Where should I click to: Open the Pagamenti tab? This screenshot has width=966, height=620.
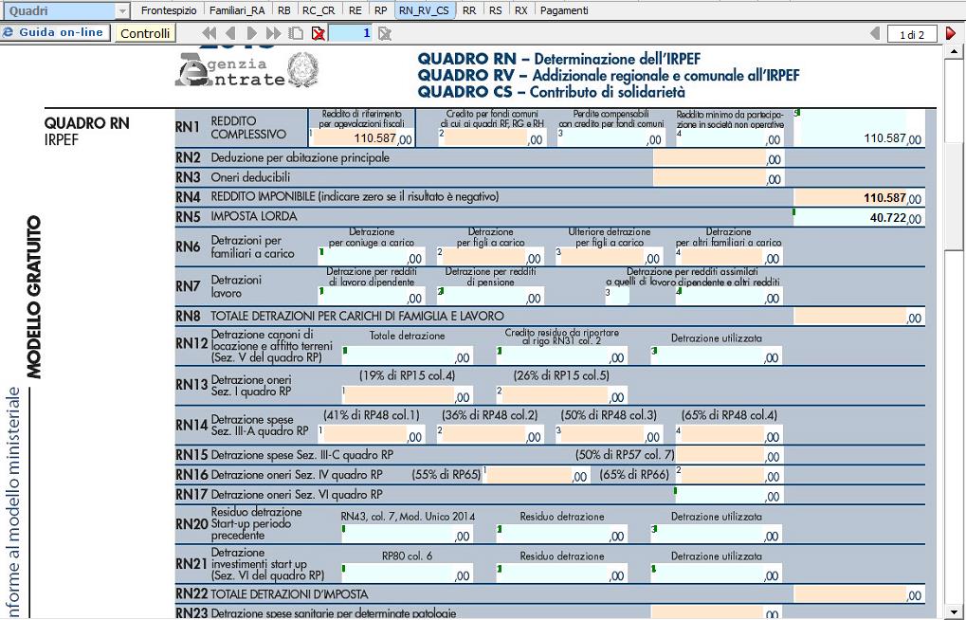point(564,10)
